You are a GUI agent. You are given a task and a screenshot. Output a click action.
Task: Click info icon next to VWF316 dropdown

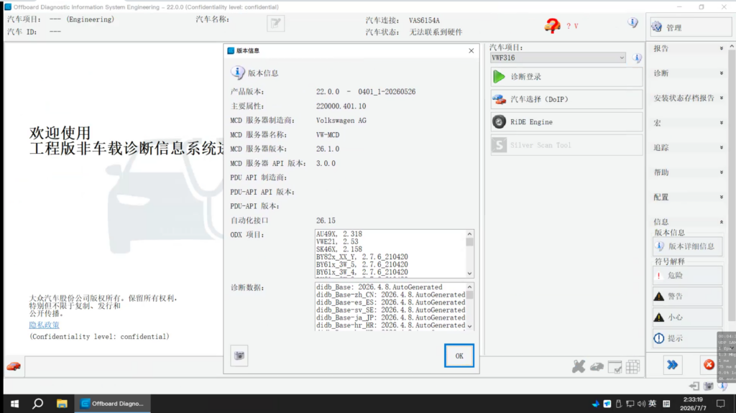(x=637, y=57)
